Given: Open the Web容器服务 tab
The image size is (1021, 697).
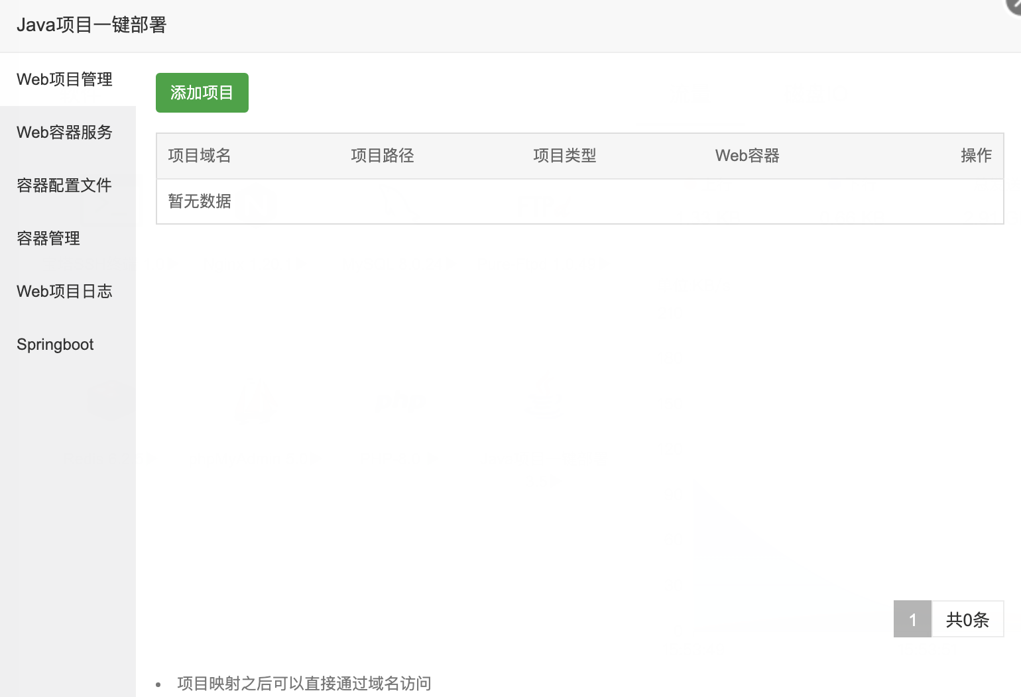Looking at the screenshot, I should click(65, 133).
